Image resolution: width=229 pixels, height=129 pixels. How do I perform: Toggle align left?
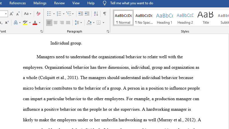pos(49,23)
